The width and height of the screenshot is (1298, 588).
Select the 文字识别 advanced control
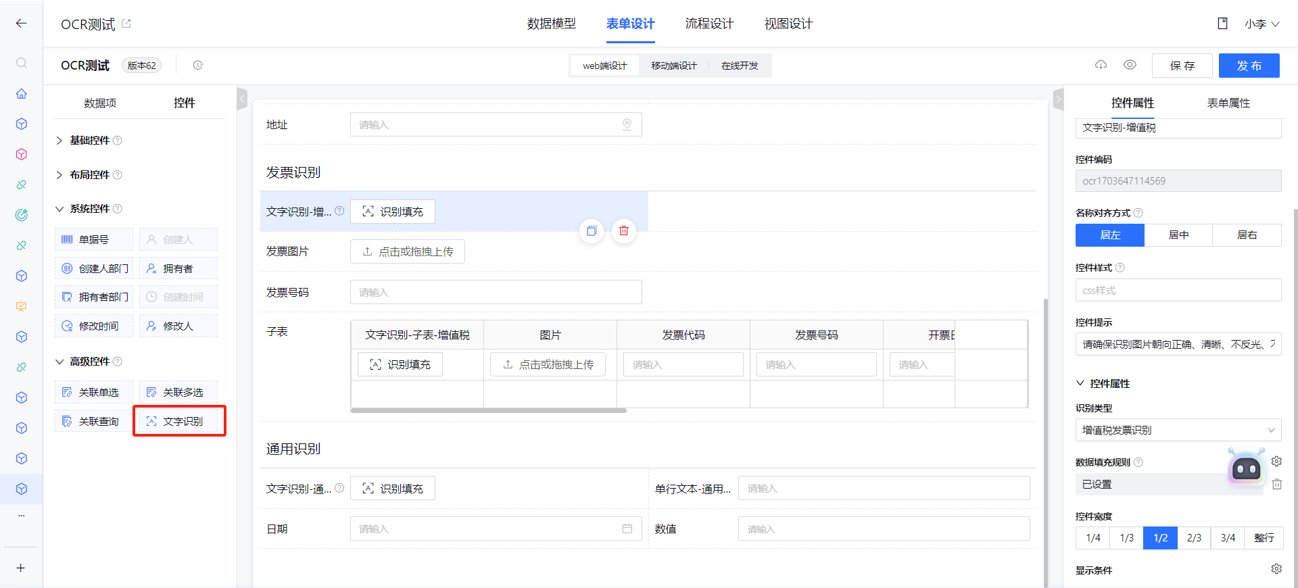pos(178,421)
